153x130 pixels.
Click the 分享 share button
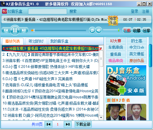coord(146,30)
